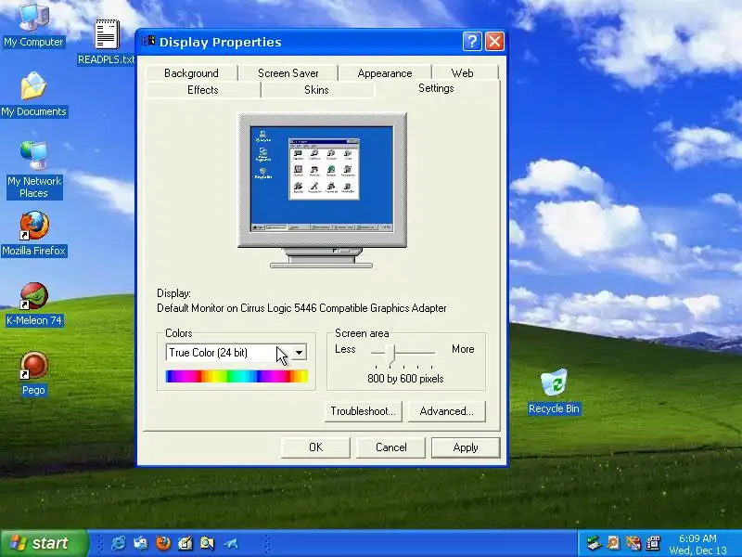Click the orange magnifier tray icon
The height and width of the screenshot is (557, 742).
tap(613, 543)
